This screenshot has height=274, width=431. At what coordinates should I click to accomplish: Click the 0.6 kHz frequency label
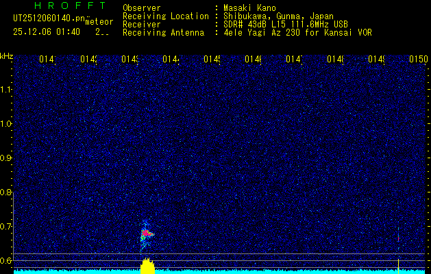tap(6, 260)
